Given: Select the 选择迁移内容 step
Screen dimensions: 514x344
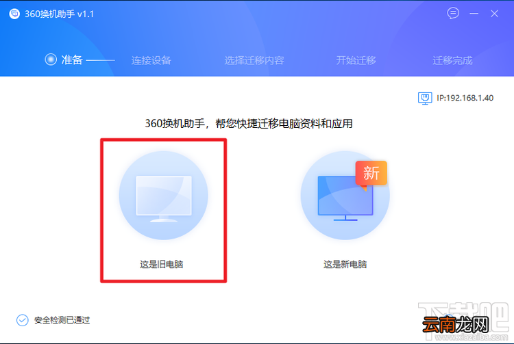Looking at the screenshot, I should point(254,60).
